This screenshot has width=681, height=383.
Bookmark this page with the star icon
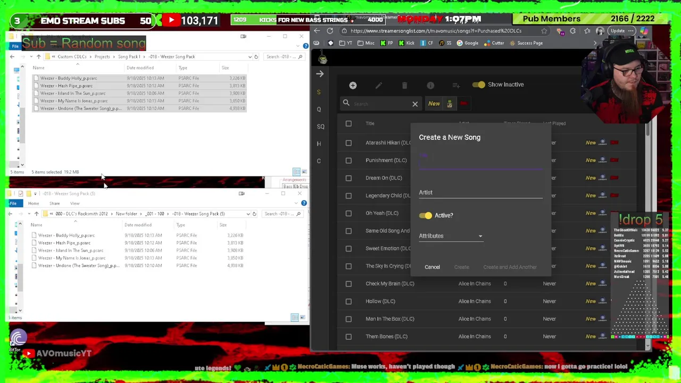pyautogui.click(x=544, y=31)
